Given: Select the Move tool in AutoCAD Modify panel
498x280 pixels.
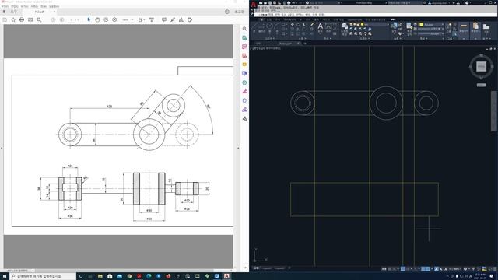Looking at the screenshot, I should tap(293, 24).
